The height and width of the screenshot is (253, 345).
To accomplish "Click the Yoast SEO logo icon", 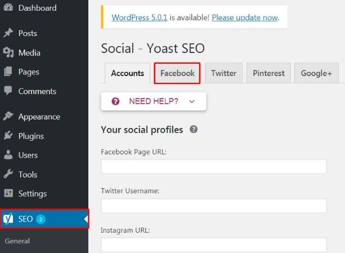I will [8, 219].
